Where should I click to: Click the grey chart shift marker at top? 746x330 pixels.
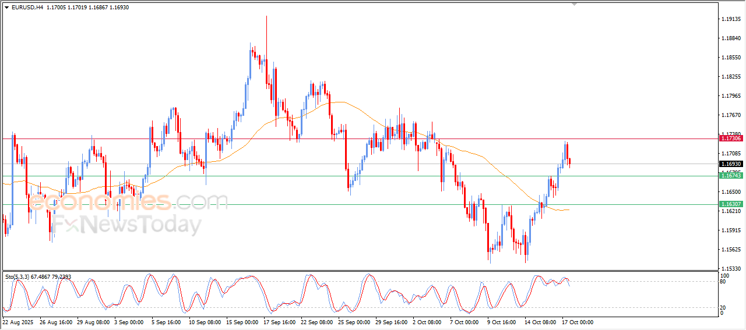pyautogui.click(x=575, y=4)
